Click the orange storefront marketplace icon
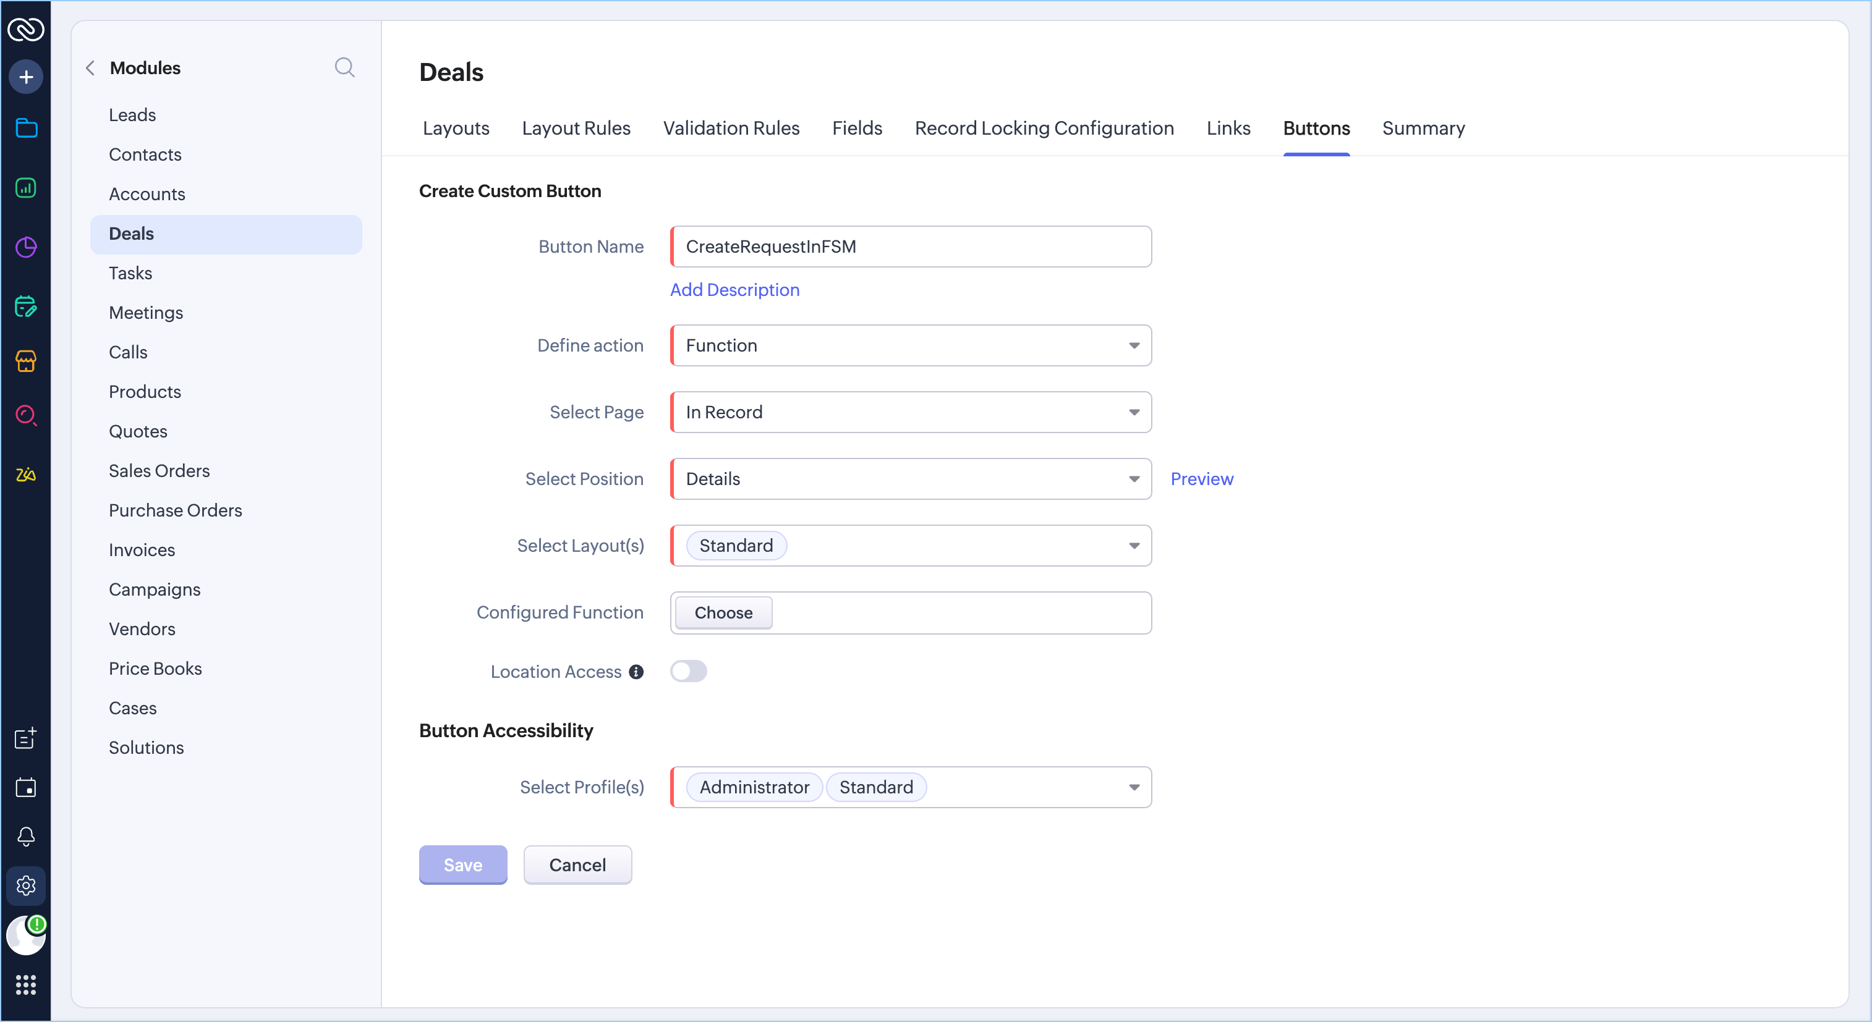The width and height of the screenshot is (1872, 1022). coord(26,361)
